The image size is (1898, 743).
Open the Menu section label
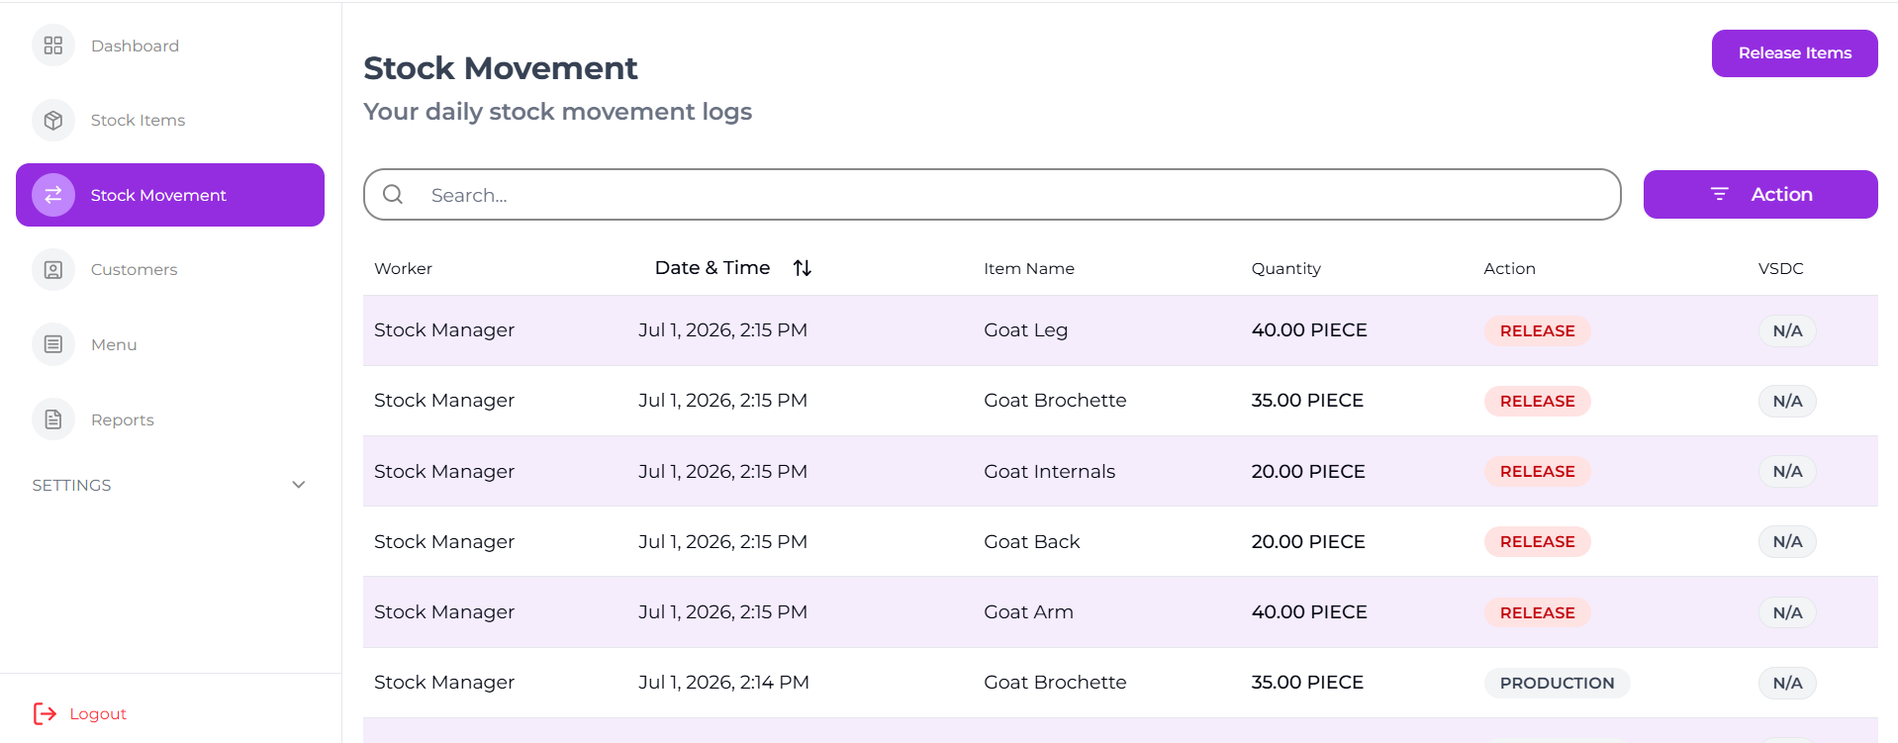pos(114,344)
